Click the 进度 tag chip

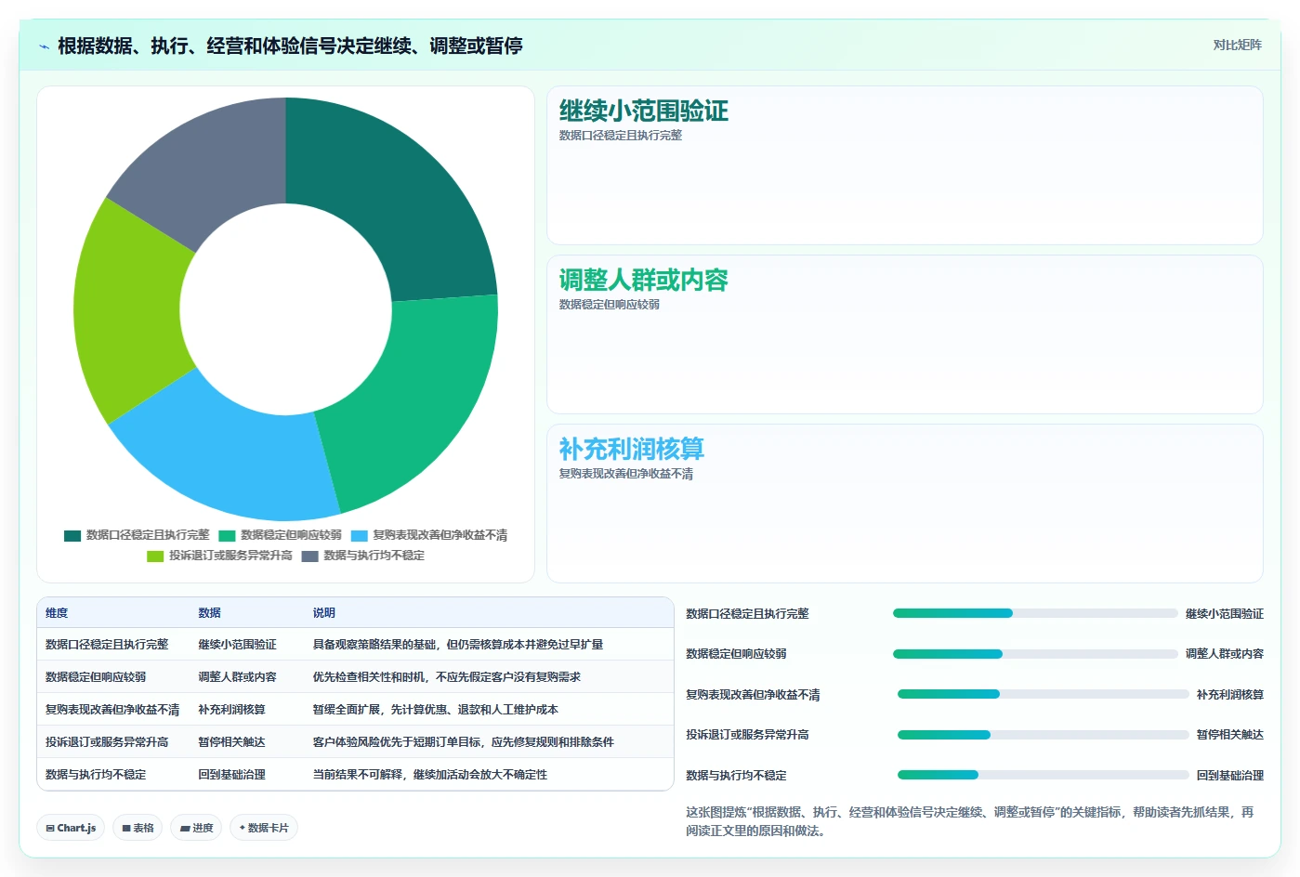point(196,828)
